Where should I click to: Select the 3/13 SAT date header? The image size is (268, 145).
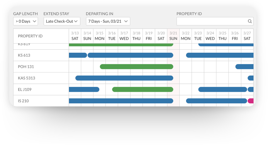click(x=75, y=36)
